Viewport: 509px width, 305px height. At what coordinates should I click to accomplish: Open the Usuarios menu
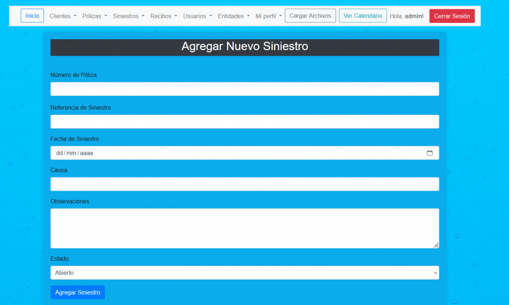click(197, 16)
